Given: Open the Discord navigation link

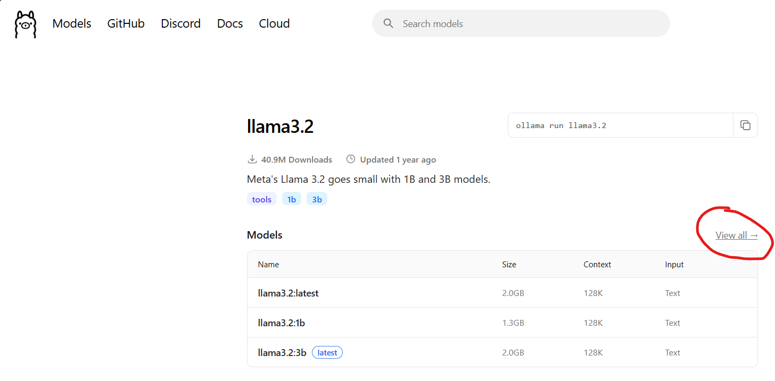Looking at the screenshot, I should coord(181,23).
